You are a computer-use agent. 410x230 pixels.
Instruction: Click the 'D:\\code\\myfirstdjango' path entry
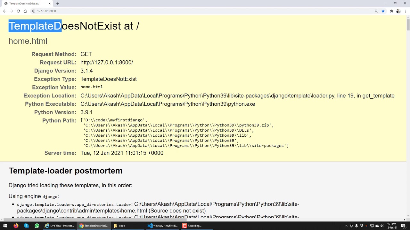point(115,120)
